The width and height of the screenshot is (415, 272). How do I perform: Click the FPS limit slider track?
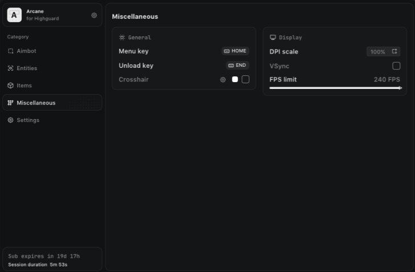coord(336,88)
